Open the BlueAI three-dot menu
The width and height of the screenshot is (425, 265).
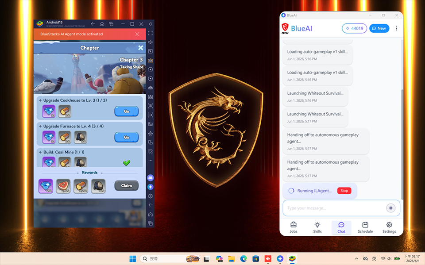396,28
